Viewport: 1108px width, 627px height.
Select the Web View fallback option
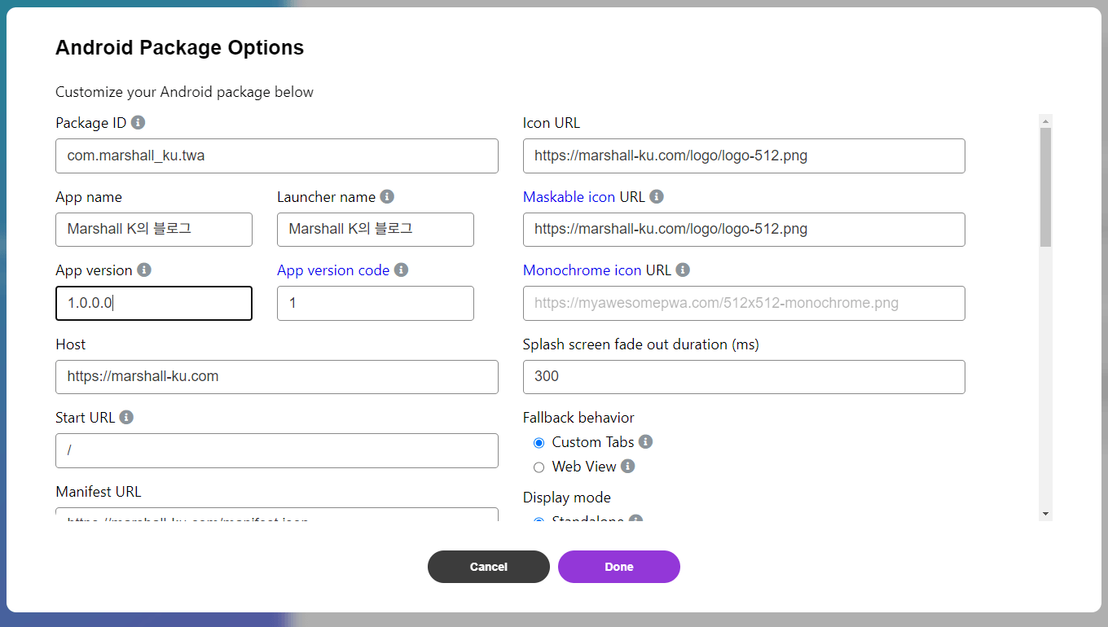click(x=539, y=467)
